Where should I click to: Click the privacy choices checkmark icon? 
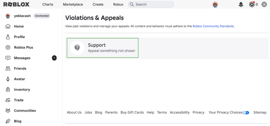(x=246, y=113)
